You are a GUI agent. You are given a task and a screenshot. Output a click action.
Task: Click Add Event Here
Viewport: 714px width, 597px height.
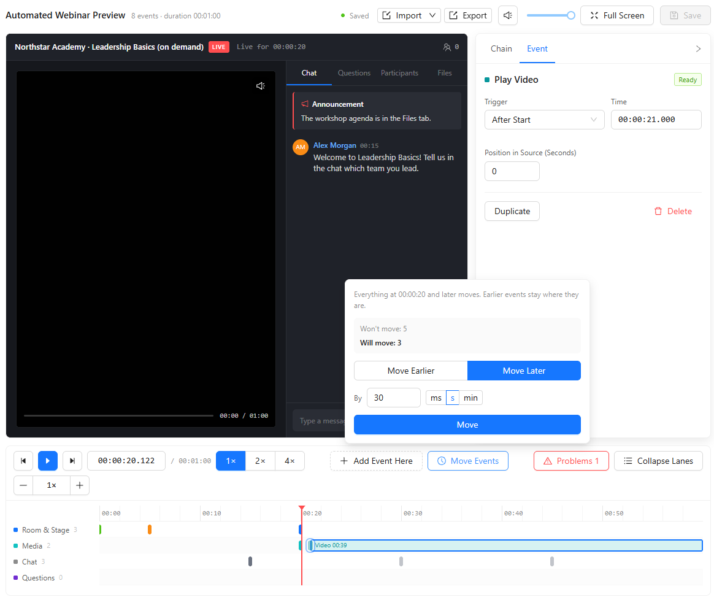[x=376, y=461]
